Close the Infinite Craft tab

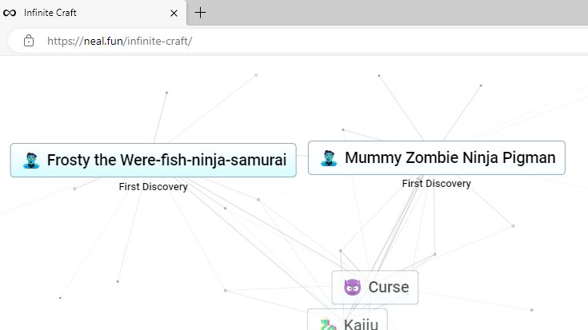point(174,13)
